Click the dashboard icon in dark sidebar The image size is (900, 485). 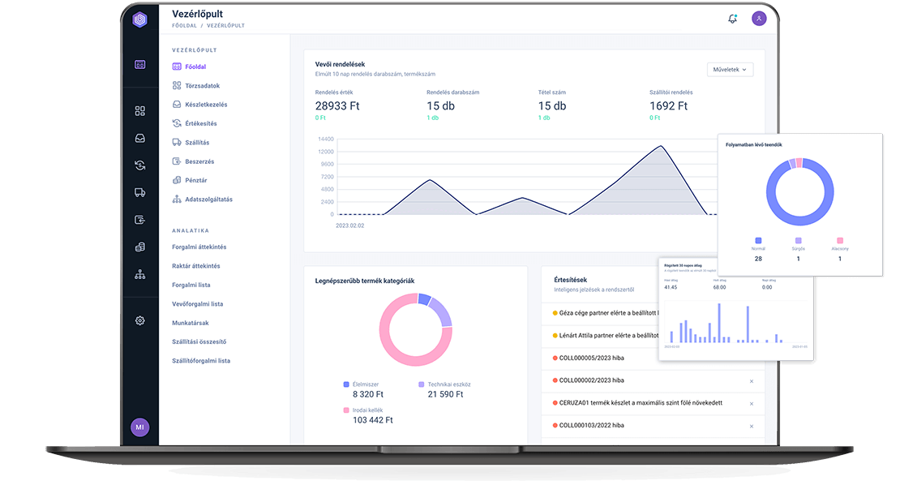pos(139,65)
